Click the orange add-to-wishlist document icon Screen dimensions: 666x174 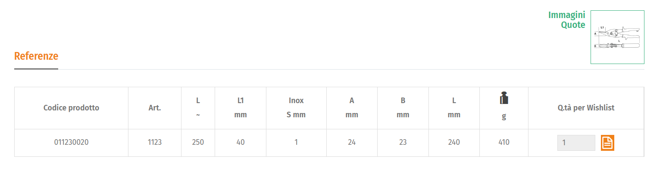pyautogui.click(x=607, y=143)
